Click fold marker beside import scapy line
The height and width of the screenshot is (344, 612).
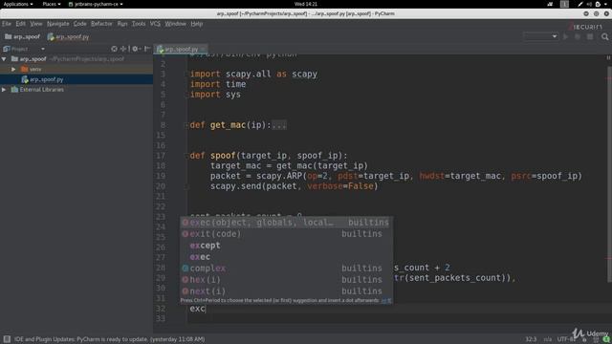coord(186,75)
